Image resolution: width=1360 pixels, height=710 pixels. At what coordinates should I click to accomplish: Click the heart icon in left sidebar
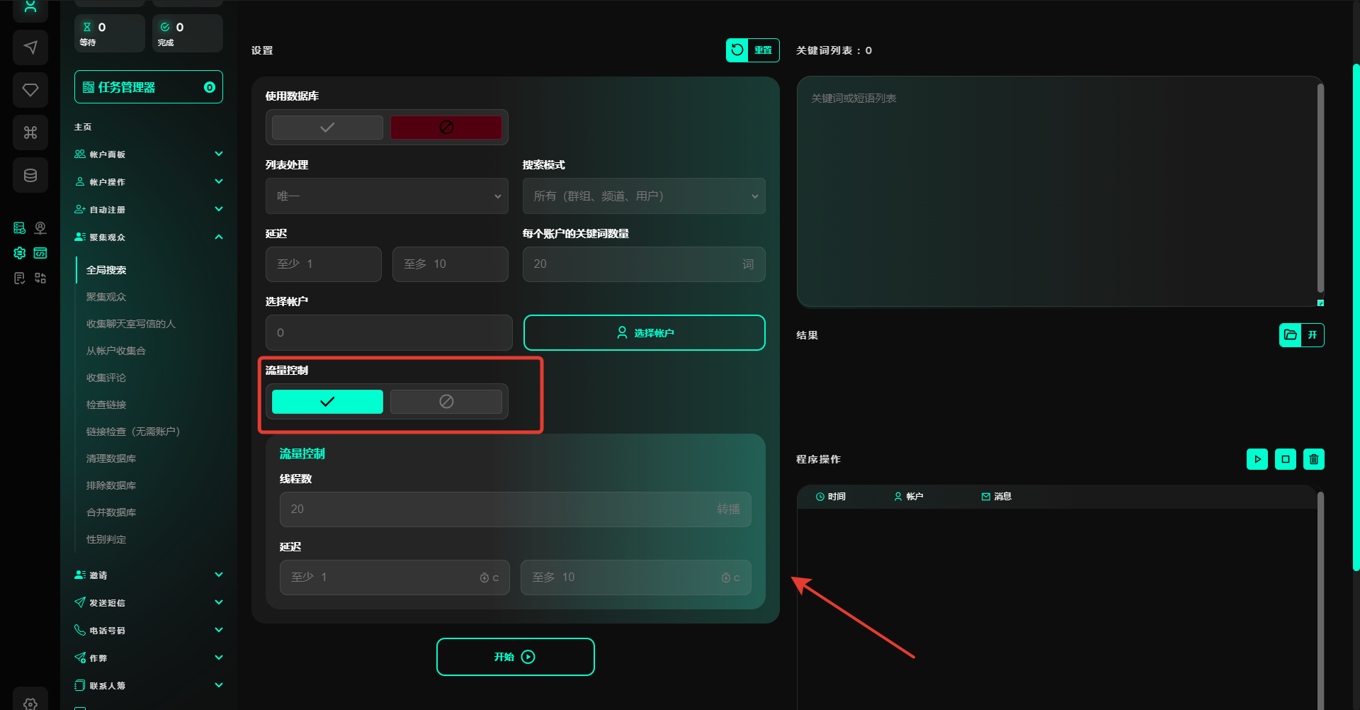tap(30, 90)
